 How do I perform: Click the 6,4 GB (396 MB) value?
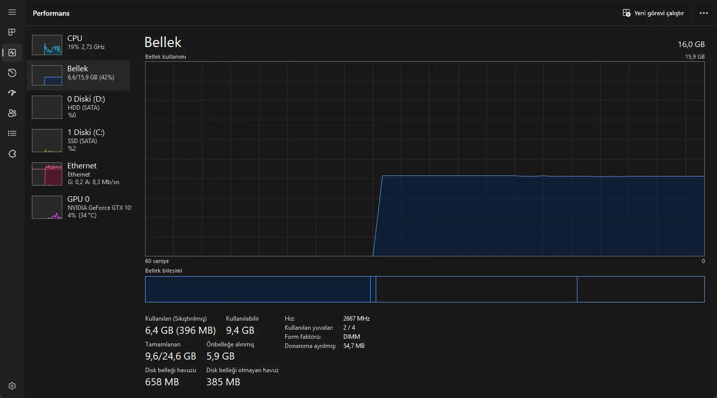coord(181,330)
